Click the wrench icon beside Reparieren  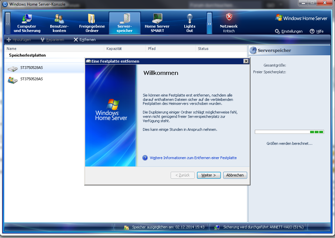tap(43, 40)
